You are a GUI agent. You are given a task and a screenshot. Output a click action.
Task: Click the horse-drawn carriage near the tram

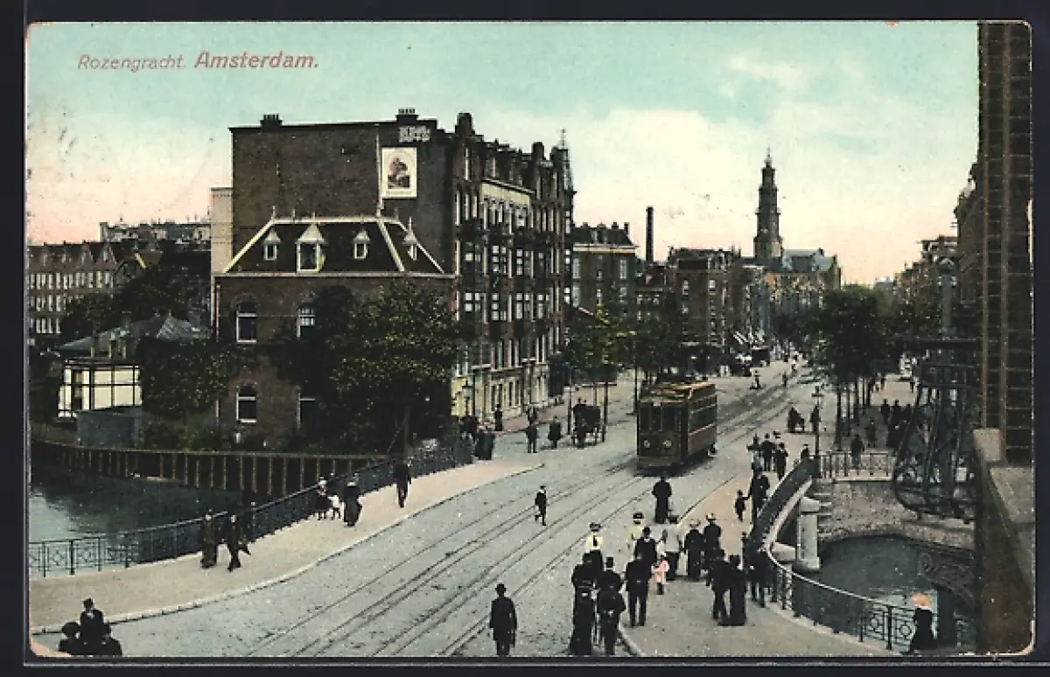click(586, 421)
